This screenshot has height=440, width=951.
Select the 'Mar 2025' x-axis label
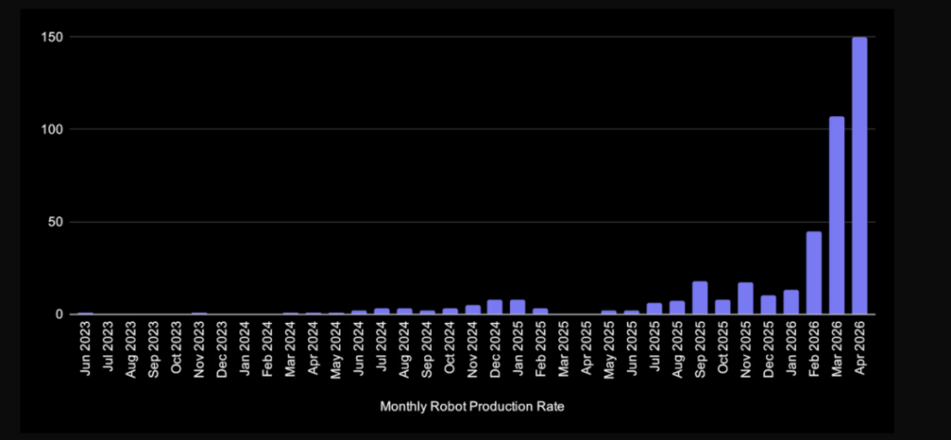(564, 350)
